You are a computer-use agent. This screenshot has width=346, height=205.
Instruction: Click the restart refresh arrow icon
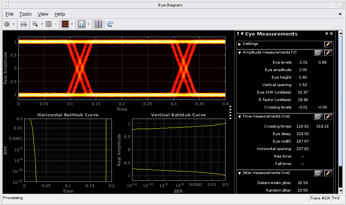(x=110, y=24)
